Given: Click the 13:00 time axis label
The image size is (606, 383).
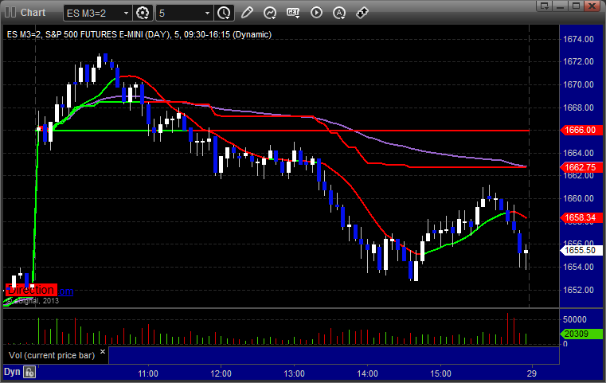Looking at the screenshot, I should point(294,373).
